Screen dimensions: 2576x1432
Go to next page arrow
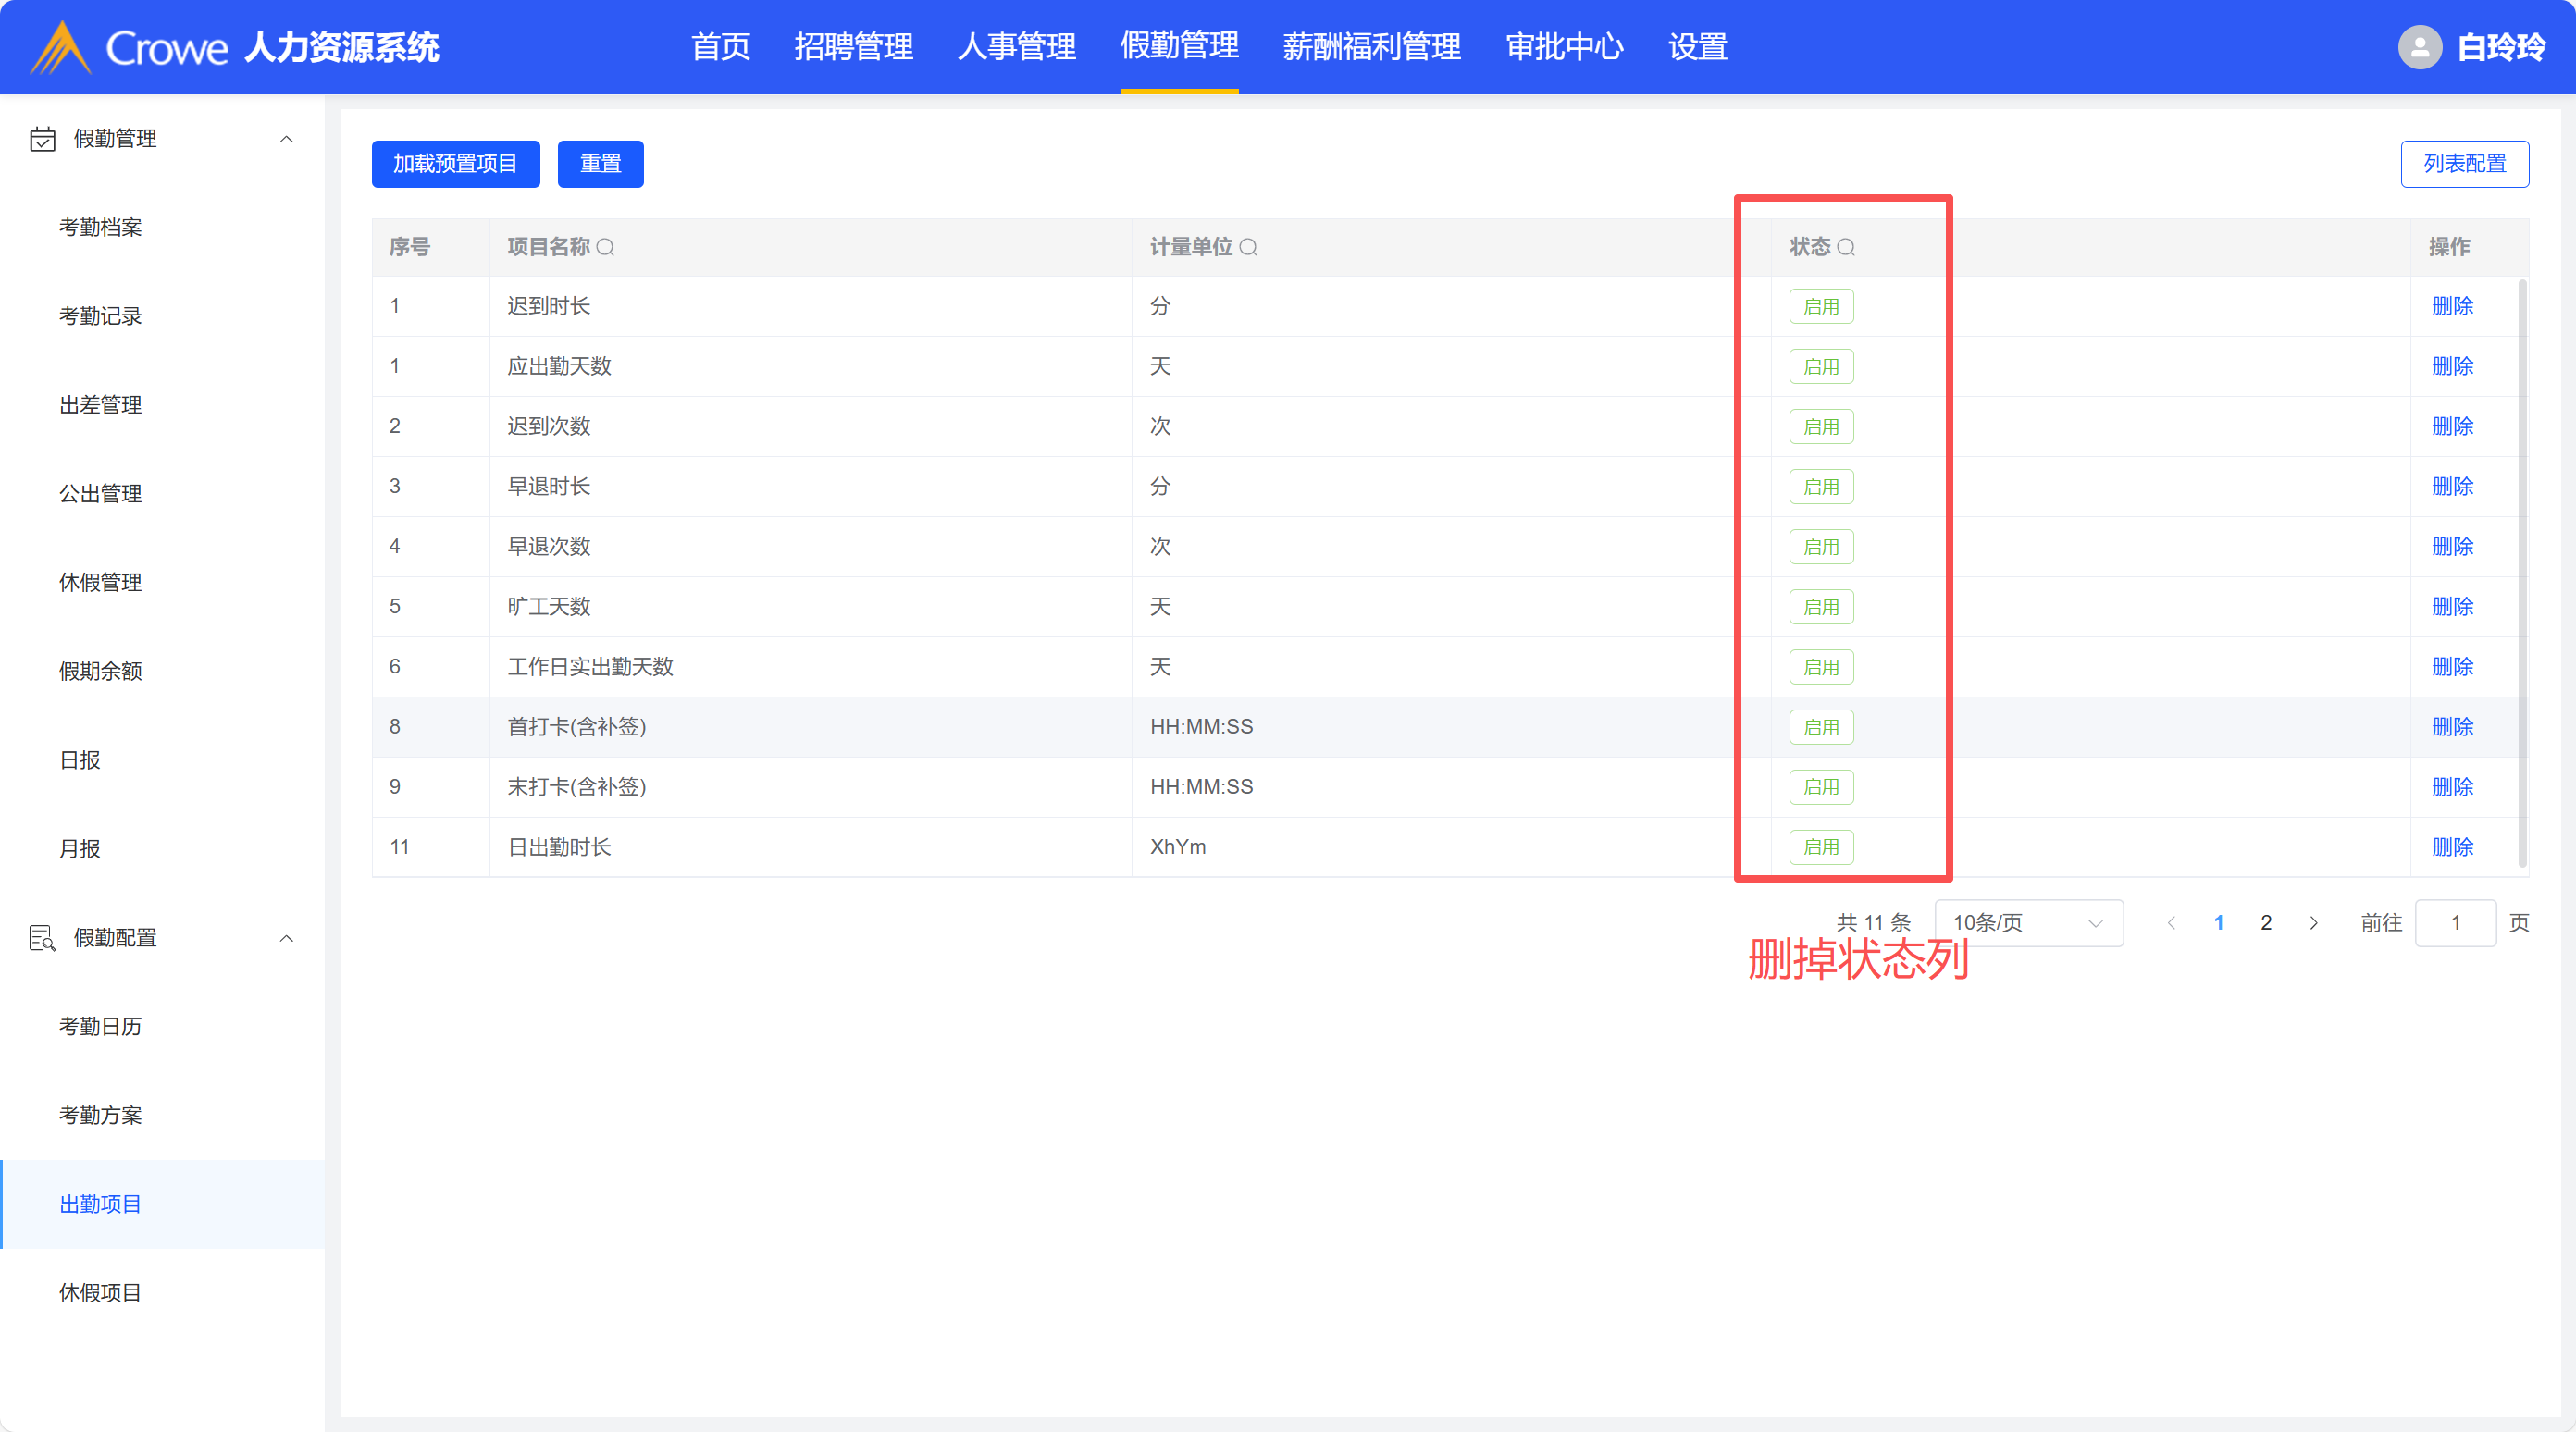click(x=2313, y=923)
